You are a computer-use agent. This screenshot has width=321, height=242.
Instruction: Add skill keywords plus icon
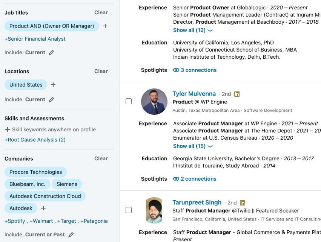click(x=8, y=129)
